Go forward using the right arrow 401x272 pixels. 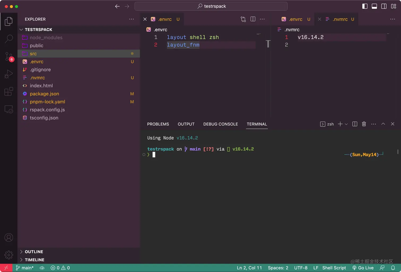pos(127,6)
